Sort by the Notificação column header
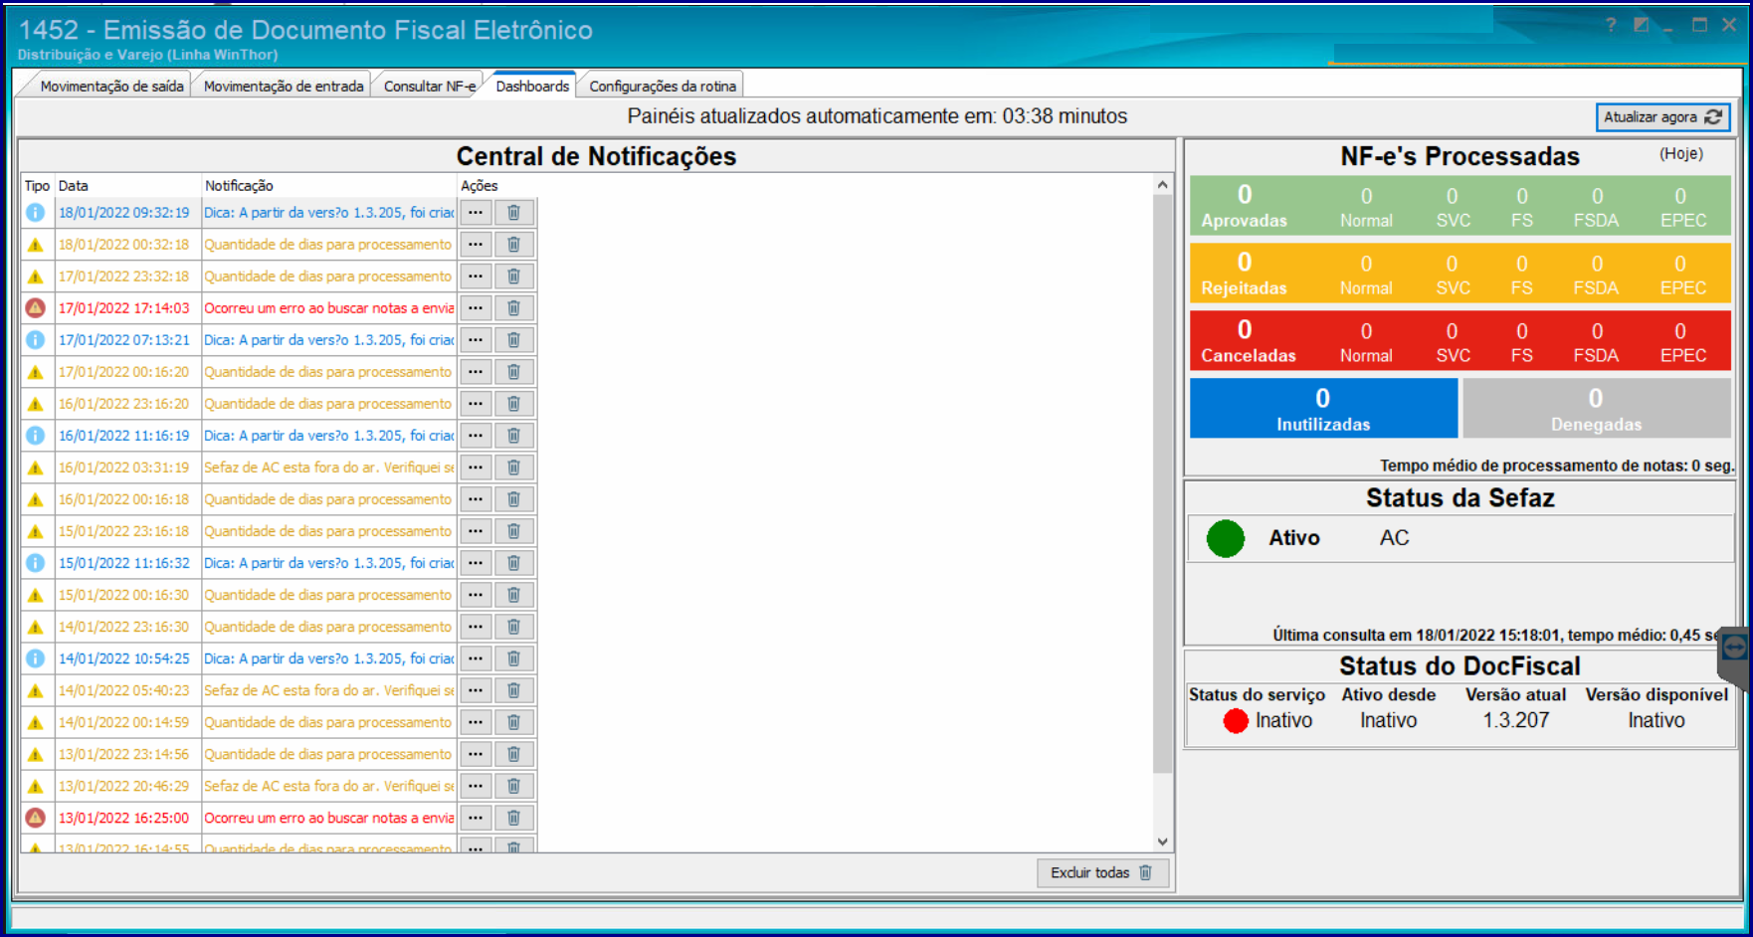This screenshot has width=1753, height=937. 329,186
